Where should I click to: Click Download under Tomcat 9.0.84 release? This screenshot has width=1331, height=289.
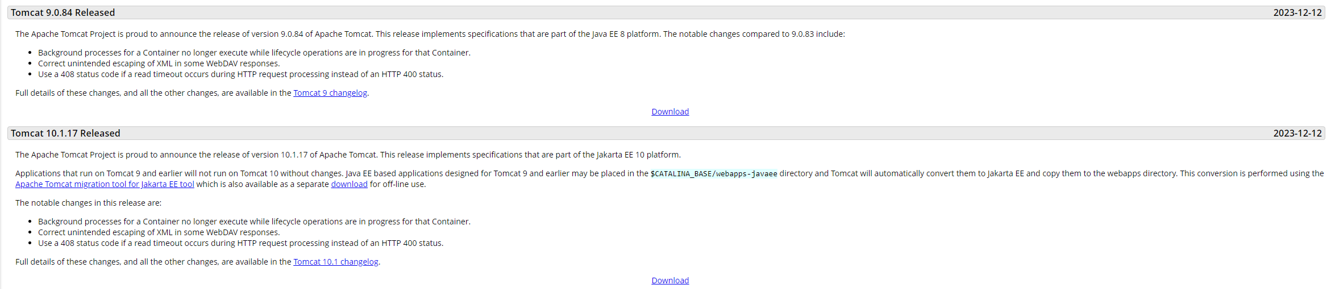click(x=669, y=112)
